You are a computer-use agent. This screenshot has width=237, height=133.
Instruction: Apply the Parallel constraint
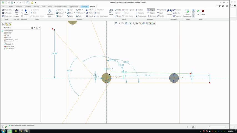[160, 16]
